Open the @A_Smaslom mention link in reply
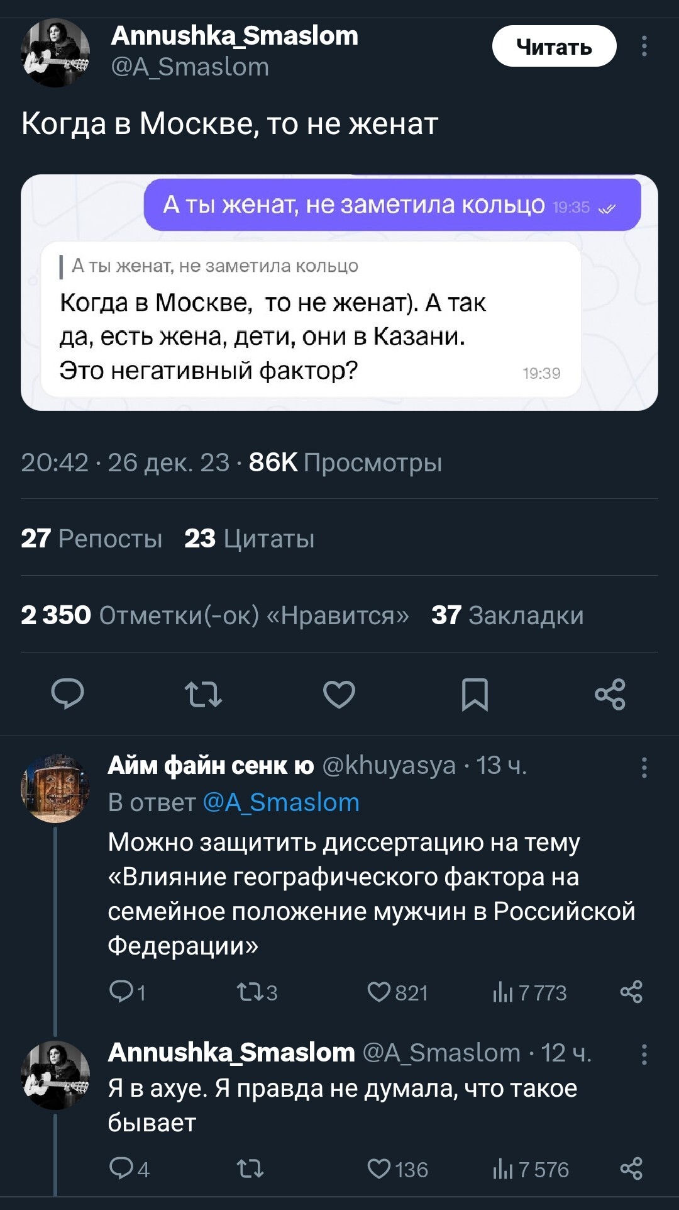 coord(281,803)
